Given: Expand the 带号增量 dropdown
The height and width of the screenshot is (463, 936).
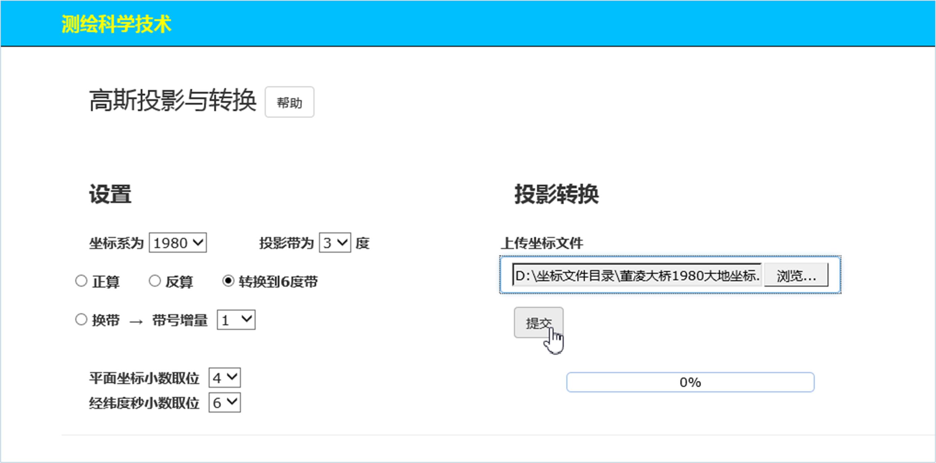Looking at the screenshot, I should tap(236, 320).
